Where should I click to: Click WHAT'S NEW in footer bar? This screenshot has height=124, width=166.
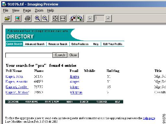pos(52,102)
